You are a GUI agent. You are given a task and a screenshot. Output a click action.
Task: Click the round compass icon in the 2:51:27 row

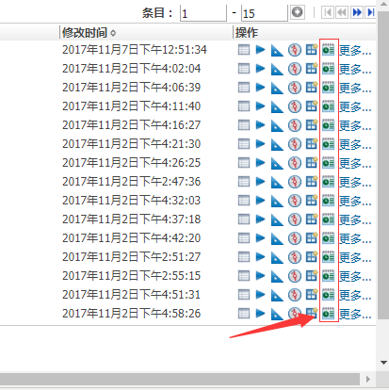tap(295, 257)
